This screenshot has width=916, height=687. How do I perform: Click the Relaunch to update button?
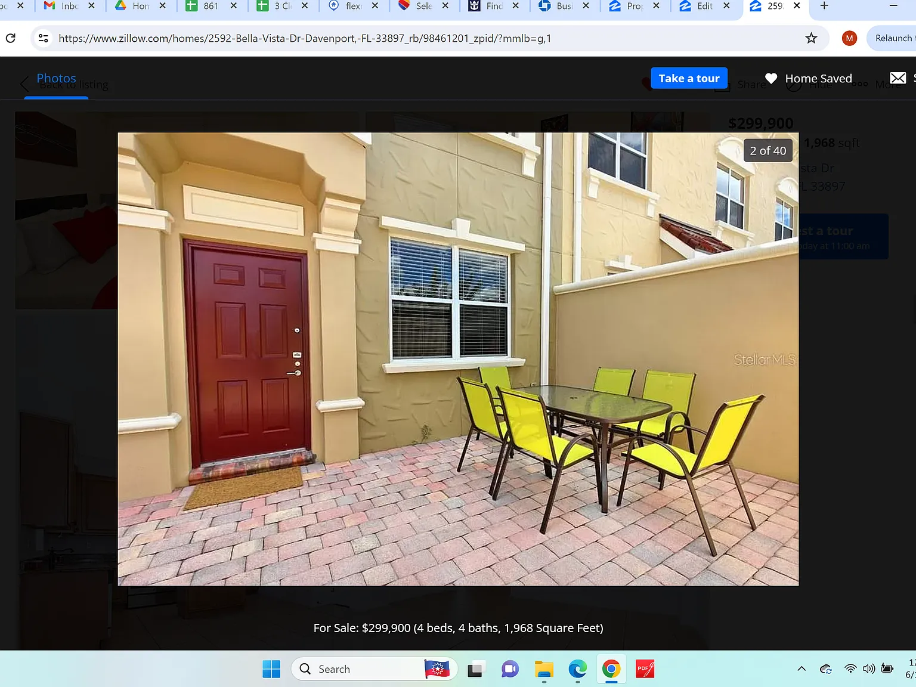(893, 38)
